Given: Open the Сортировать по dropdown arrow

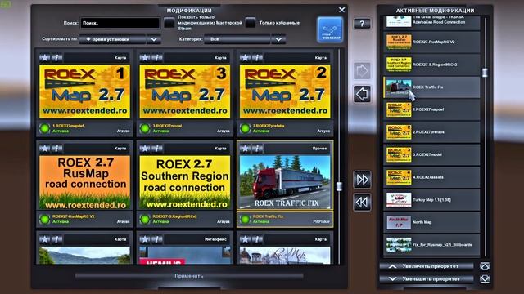Looking at the screenshot, I should coord(154,39).
